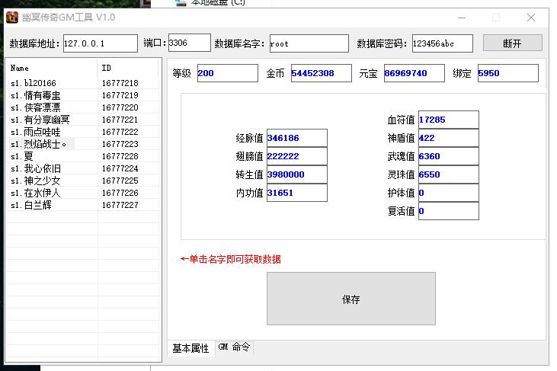This screenshot has width=557, height=371.
Task: Click the 元宝 value field
Action: tap(415, 73)
